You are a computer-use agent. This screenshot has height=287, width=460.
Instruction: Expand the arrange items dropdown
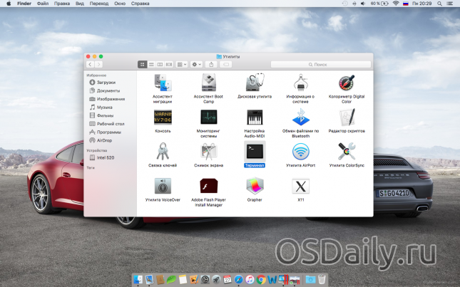point(181,64)
